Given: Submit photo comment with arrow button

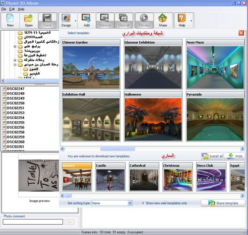Looking at the screenshot, I should coord(70,222).
